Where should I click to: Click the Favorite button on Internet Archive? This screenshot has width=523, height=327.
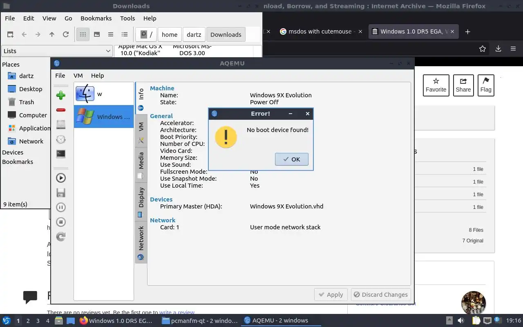coord(436,85)
